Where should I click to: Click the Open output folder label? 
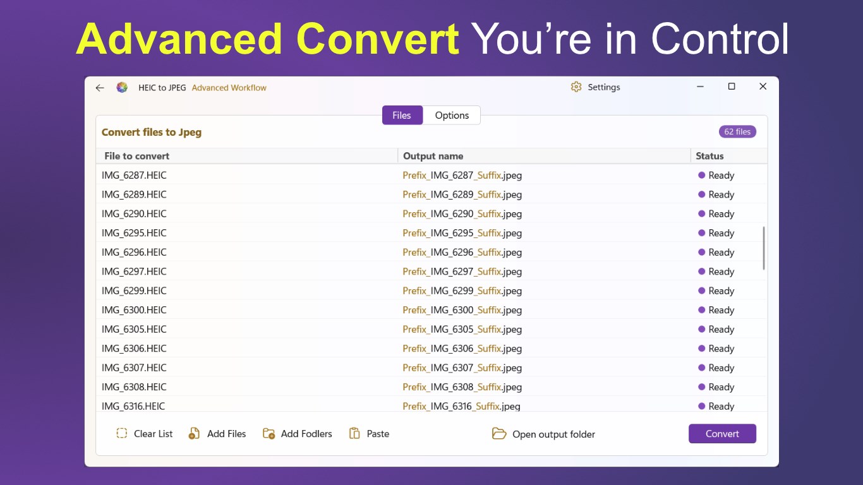click(x=553, y=434)
